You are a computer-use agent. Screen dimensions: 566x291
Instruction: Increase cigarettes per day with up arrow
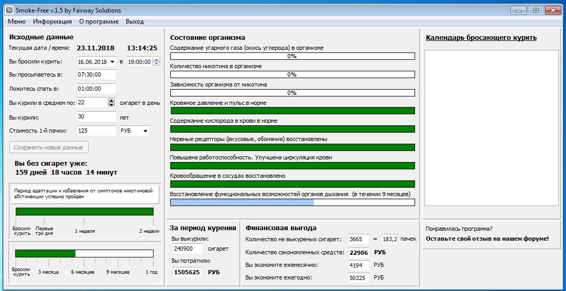coord(111,101)
